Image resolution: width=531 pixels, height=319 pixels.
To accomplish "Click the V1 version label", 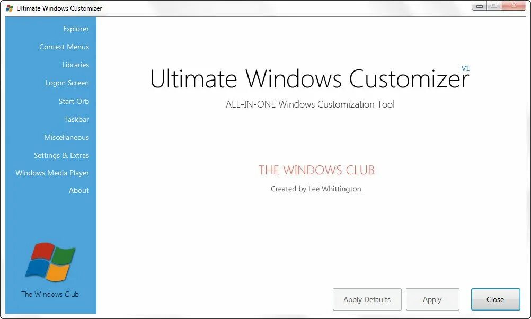I will coord(465,68).
